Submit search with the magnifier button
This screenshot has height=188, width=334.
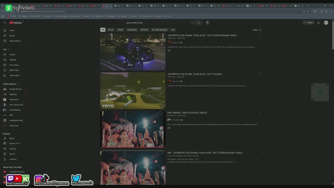pyautogui.click(x=199, y=23)
